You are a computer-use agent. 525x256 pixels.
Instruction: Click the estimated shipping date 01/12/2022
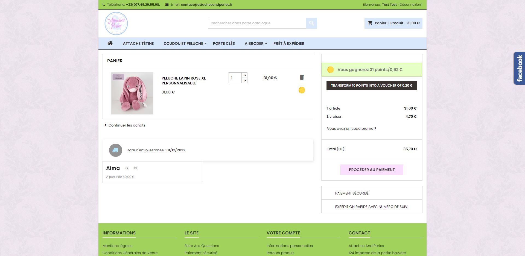coord(176,150)
